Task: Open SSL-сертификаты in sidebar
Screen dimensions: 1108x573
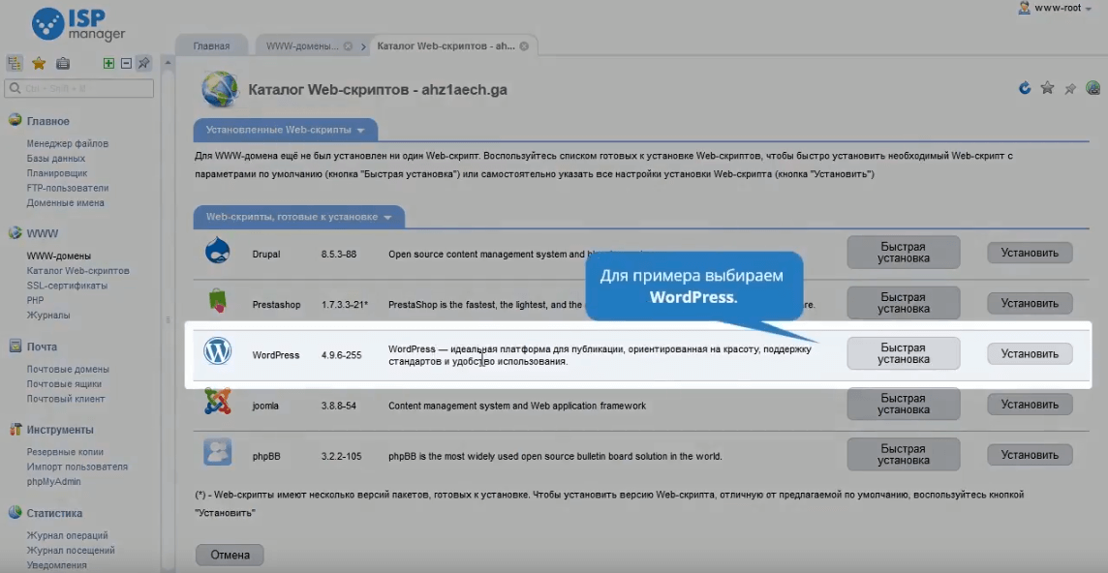Action: [x=67, y=286]
